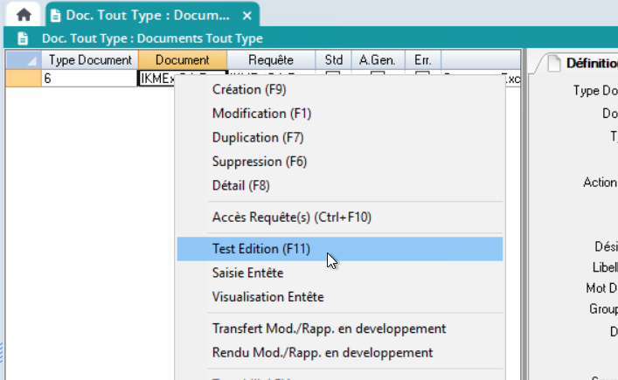The height and width of the screenshot is (380, 618).
Task: Choose Transfert Mod./Rapp. en developpement
Action: [329, 328]
